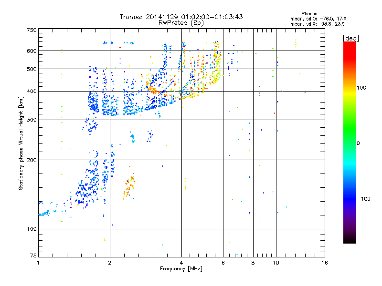Click the colorbar tick label "100"
Image resolution: width=382 pixels, height=286 pixels.
pyautogui.click(x=361, y=88)
